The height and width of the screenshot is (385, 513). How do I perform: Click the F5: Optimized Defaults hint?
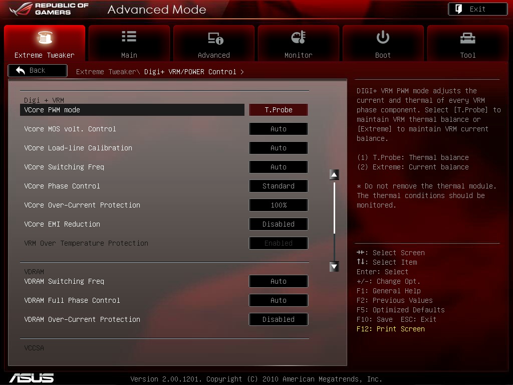pos(401,310)
